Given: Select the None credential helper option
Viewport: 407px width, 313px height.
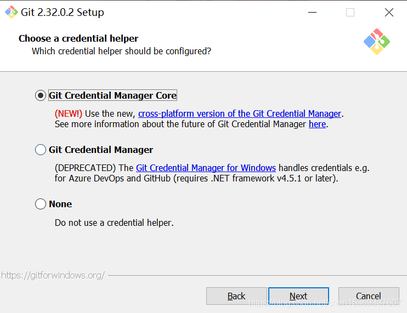Looking at the screenshot, I should coord(41,204).
